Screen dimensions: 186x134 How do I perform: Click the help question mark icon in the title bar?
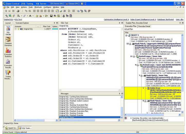(82, 4)
